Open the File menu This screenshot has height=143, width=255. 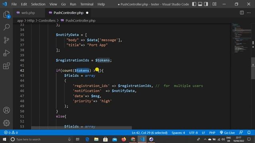point(14,4)
